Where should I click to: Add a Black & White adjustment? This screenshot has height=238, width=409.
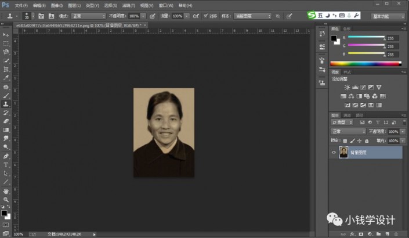coord(359,96)
